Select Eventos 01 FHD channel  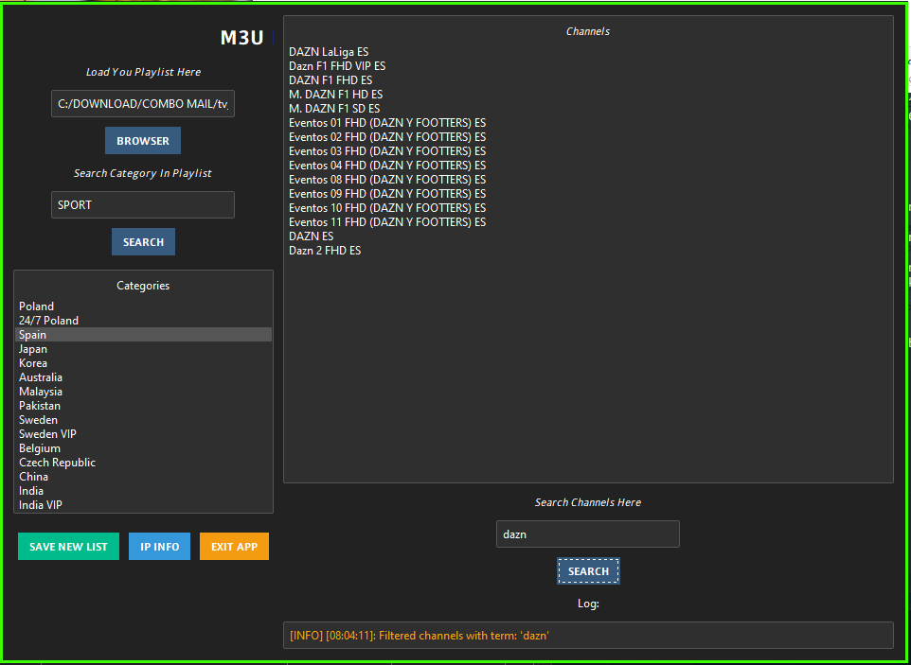[x=588, y=123]
